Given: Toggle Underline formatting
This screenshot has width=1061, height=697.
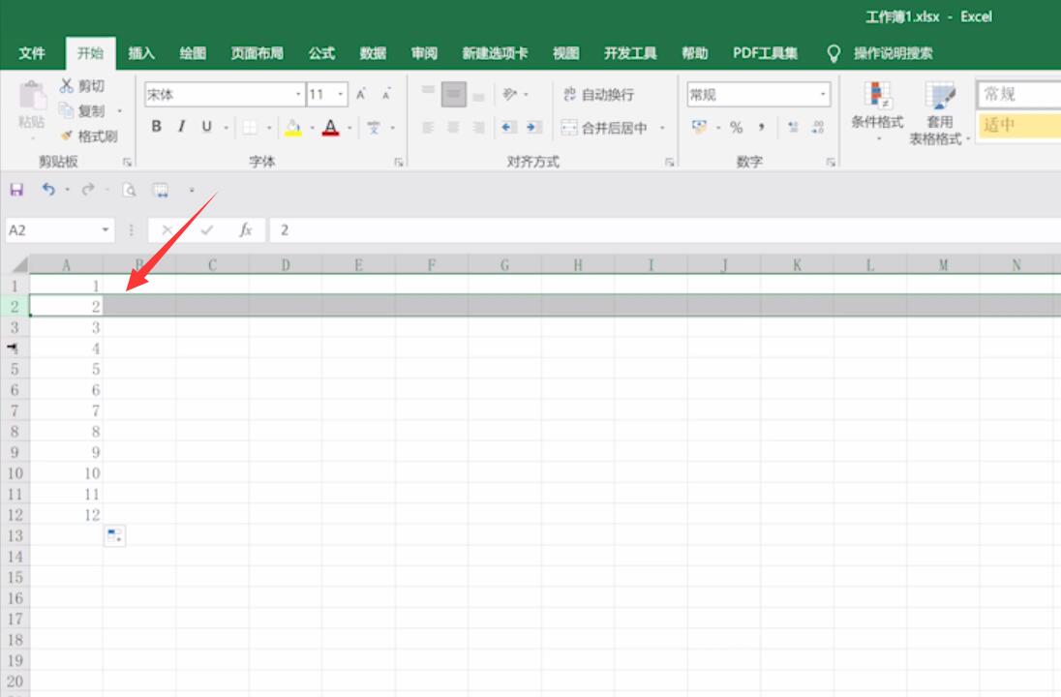Looking at the screenshot, I should coord(207,127).
